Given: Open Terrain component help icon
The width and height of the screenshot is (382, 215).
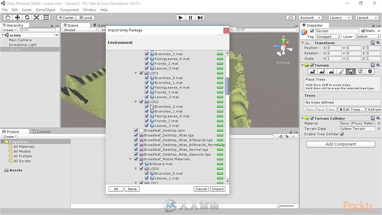Looking at the screenshot, I should [x=373, y=65].
